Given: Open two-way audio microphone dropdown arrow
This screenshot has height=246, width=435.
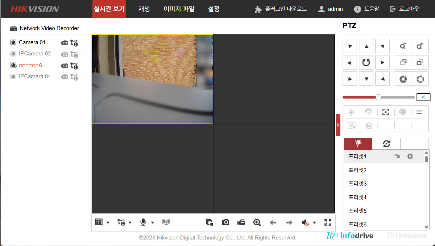Looking at the screenshot, I should tap(153, 222).
